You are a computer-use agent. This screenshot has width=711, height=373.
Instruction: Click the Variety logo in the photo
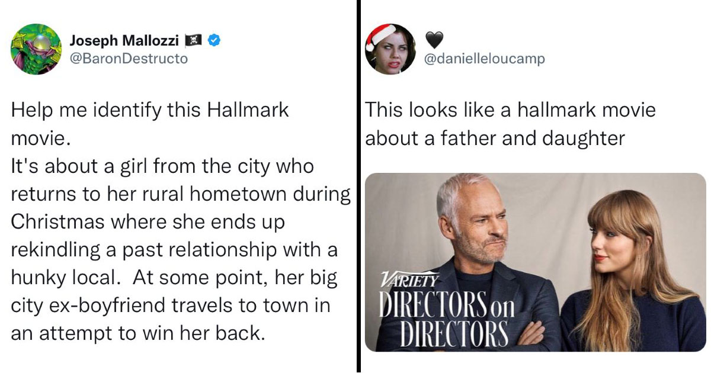pyautogui.click(x=409, y=279)
